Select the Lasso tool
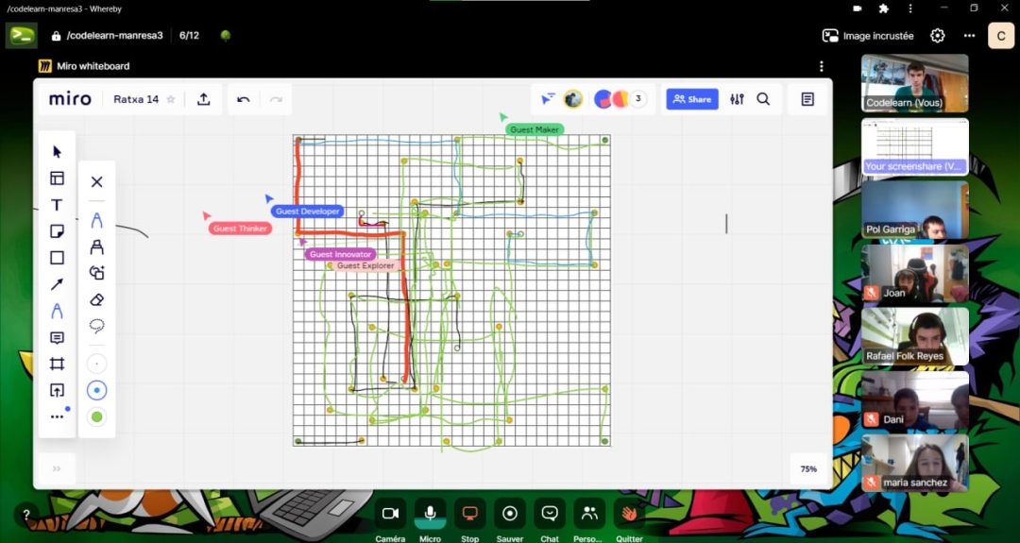 (x=97, y=325)
